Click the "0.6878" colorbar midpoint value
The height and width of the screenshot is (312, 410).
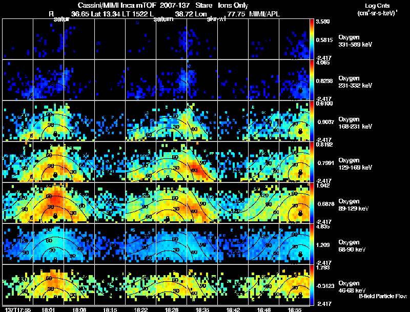point(325,204)
